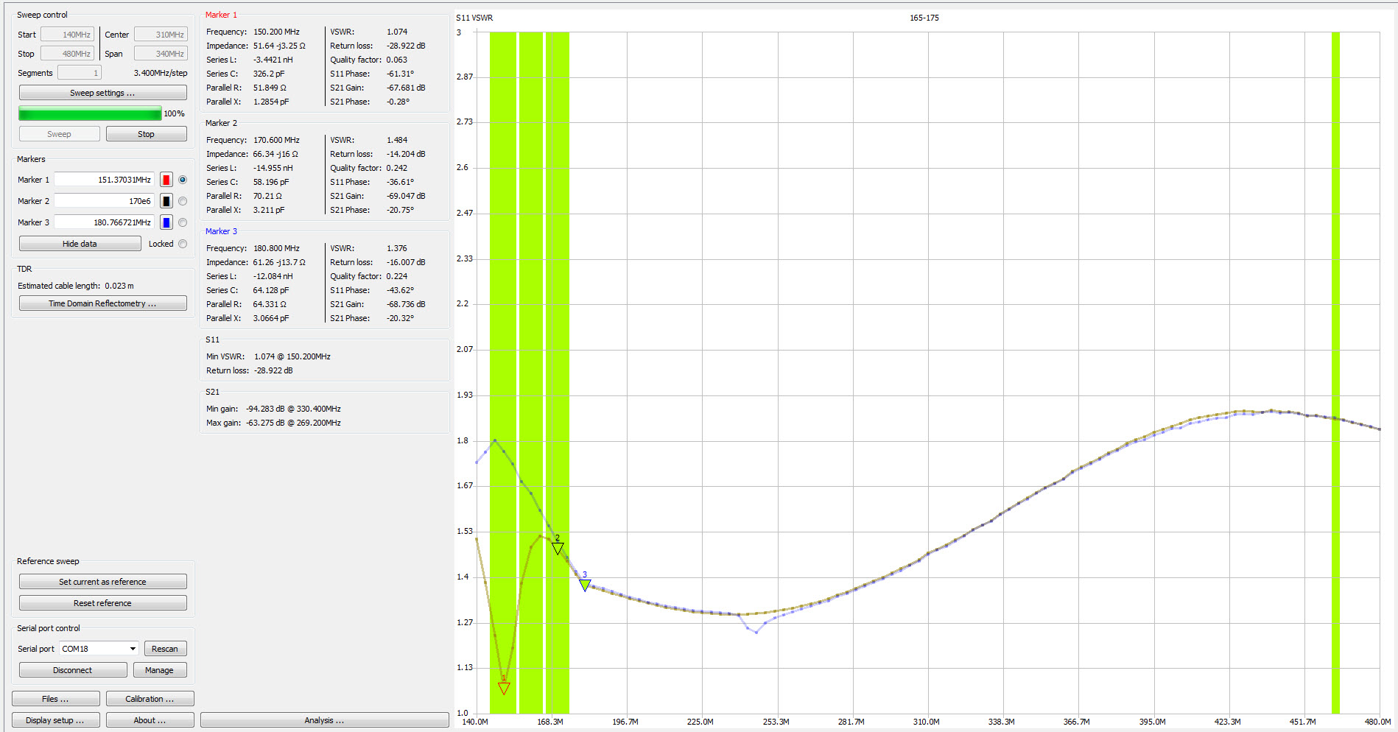
Task: Open Sweep settings dialog
Action: pos(102,93)
